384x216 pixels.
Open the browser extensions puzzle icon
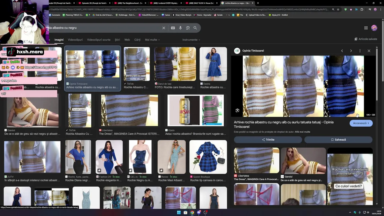tap(362, 9)
